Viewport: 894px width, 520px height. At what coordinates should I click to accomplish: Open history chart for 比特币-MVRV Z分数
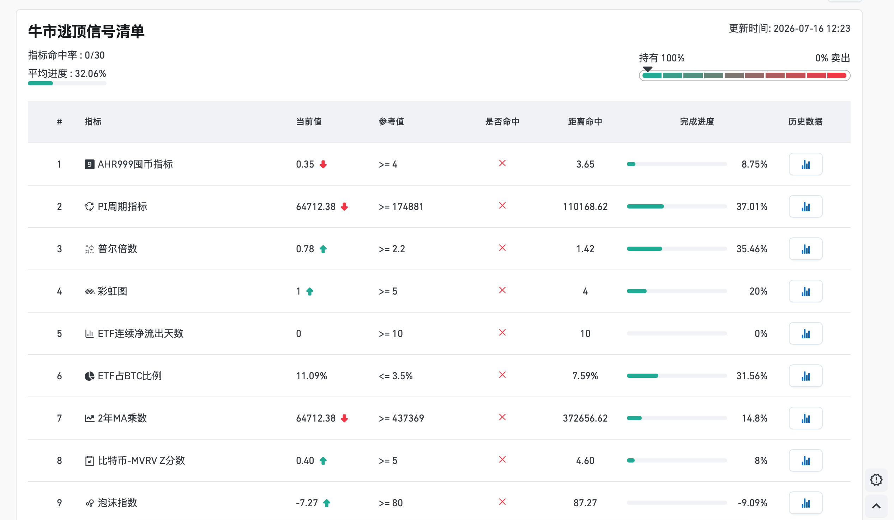(x=805, y=460)
